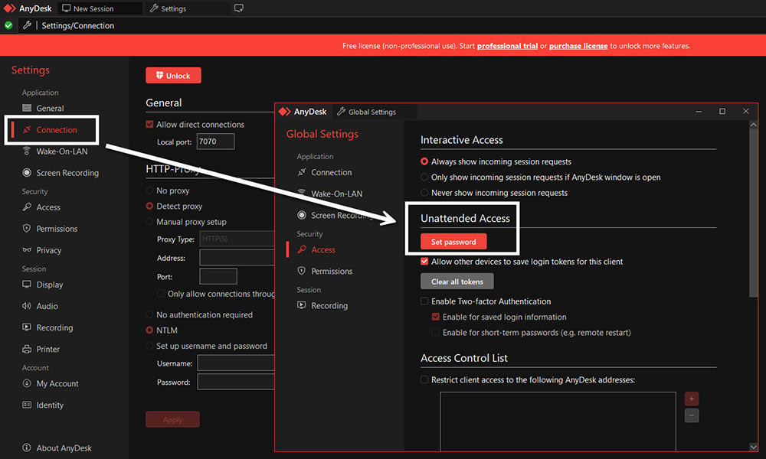Click the minus button beside access control list
This screenshot has width=766, height=459.
691,415
